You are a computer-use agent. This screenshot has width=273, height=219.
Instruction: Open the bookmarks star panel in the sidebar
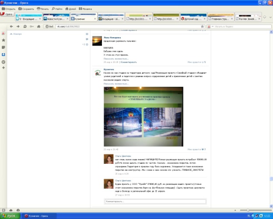coord(3,40)
